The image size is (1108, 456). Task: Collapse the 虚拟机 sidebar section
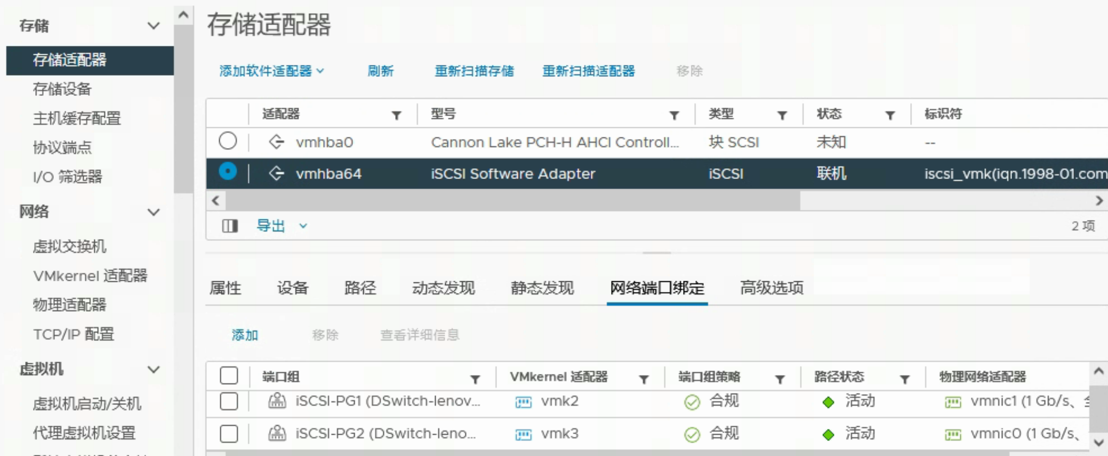(x=154, y=370)
